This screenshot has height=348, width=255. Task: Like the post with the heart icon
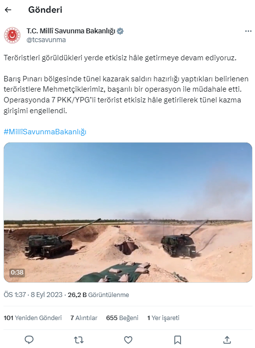coord(128,340)
